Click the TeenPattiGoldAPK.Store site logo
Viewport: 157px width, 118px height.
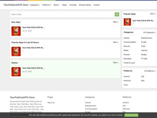tap(15, 5)
